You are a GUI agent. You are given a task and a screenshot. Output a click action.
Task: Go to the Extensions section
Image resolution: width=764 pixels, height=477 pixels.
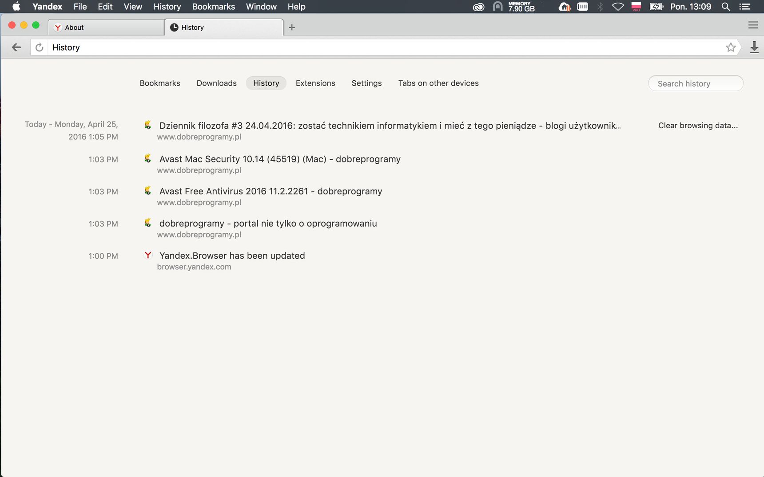point(315,83)
